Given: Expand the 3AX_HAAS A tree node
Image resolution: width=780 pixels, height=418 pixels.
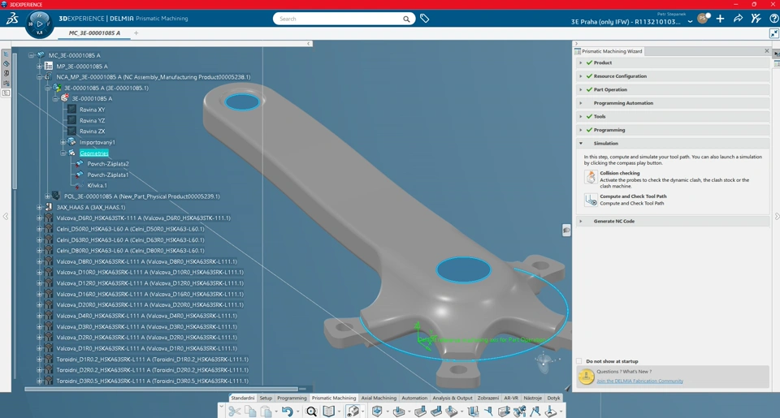Looking at the screenshot, I should click(39, 207).
